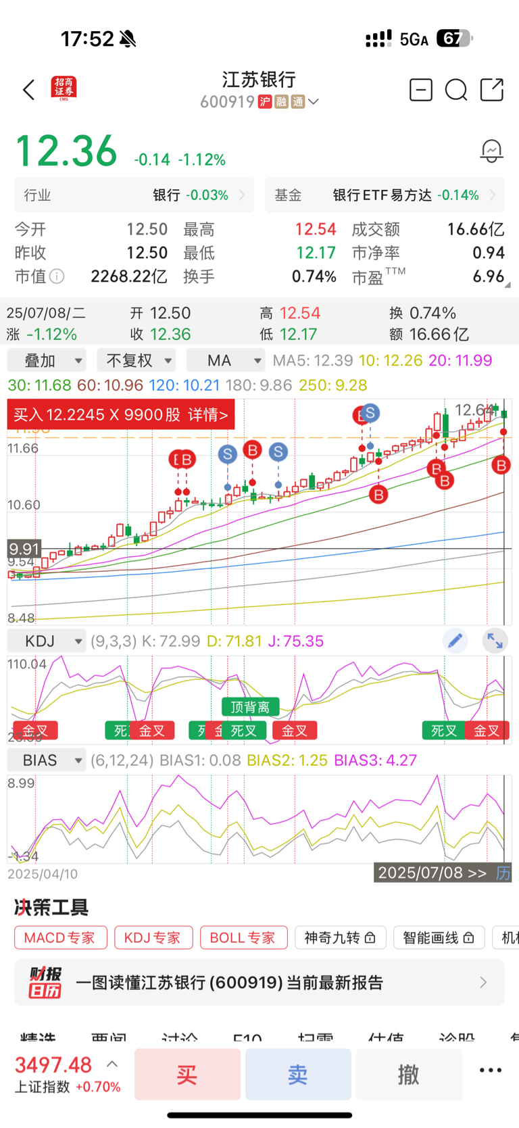Tap the 市值 2268.22亿 value
This screenshot has height=1128, width=519.
(x=129, y=276)
